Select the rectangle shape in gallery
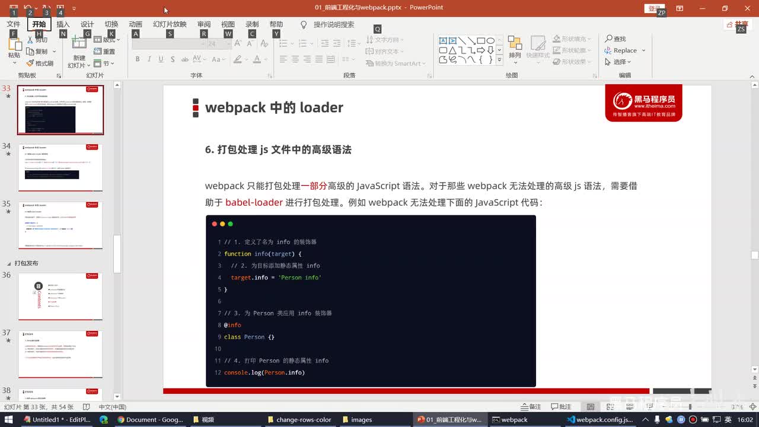Viewport: 759px width, 427px height. 481,41
